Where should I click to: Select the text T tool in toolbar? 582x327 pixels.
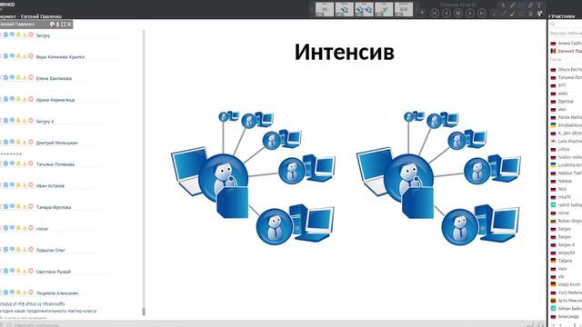click(x=538, y=5)
